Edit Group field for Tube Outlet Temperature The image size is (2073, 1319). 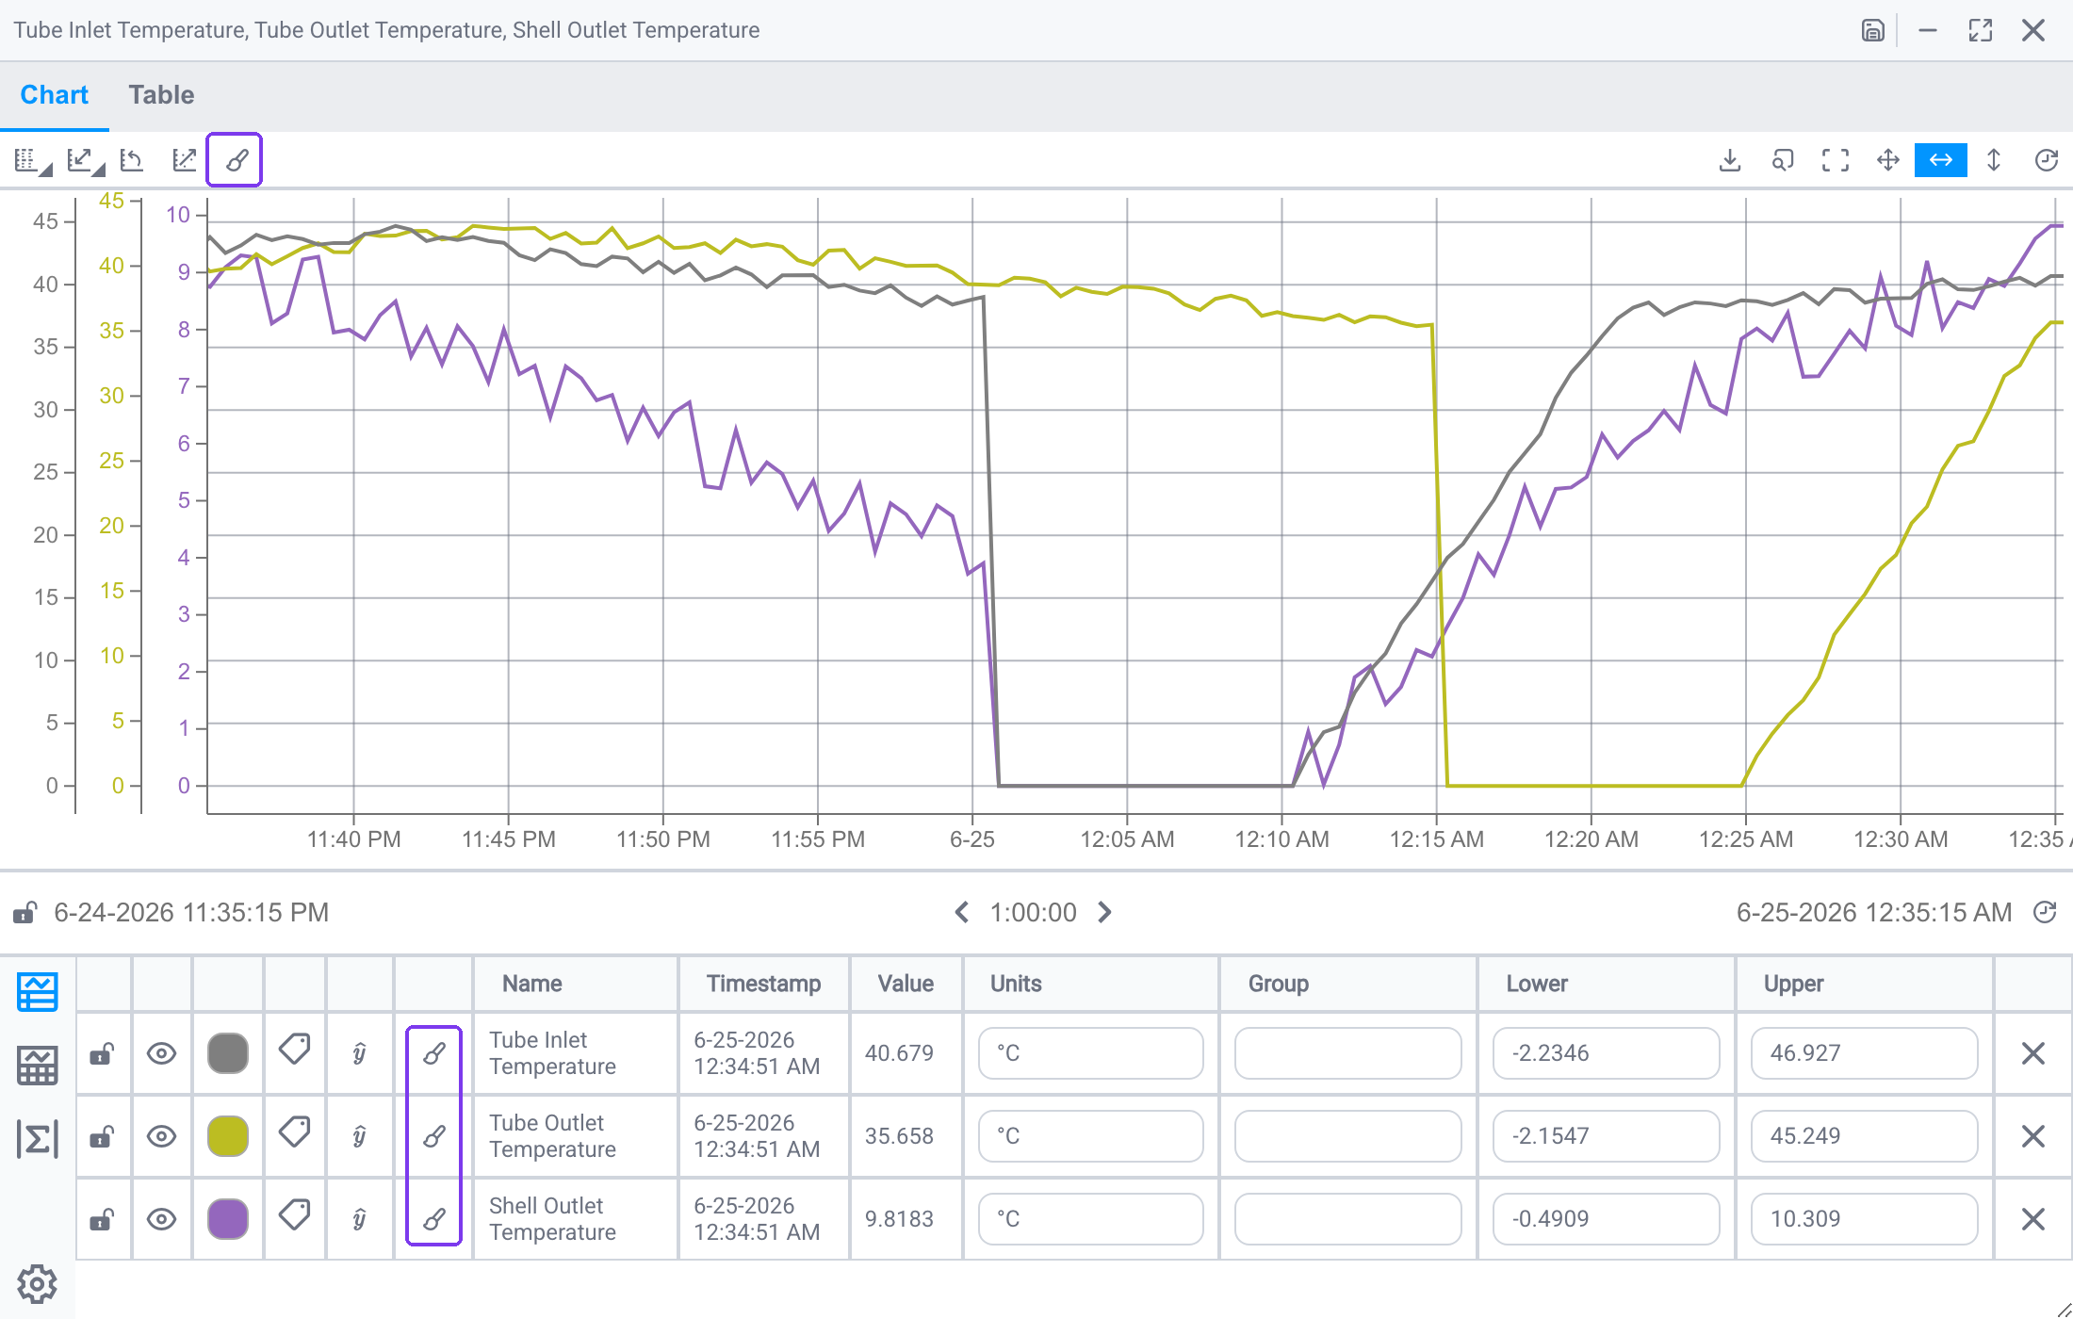click(1348, 1136)
